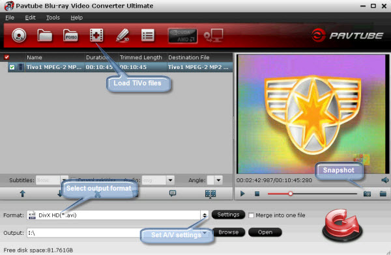The image size is (391, 255).
Task: Uncheck the Tivo1 MPEG-2 file checkbox
Action: click(12, 67)
